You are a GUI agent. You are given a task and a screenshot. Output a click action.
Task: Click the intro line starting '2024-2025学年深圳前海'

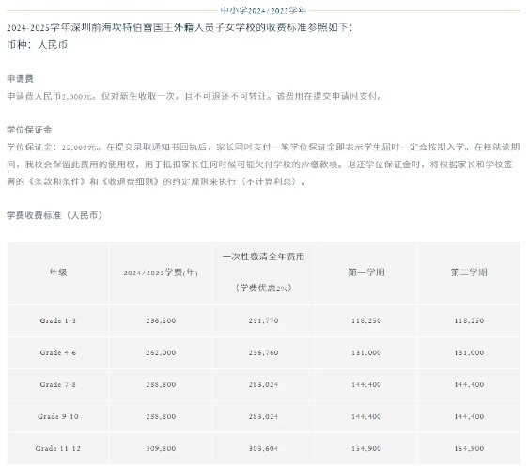pos(179,27)
